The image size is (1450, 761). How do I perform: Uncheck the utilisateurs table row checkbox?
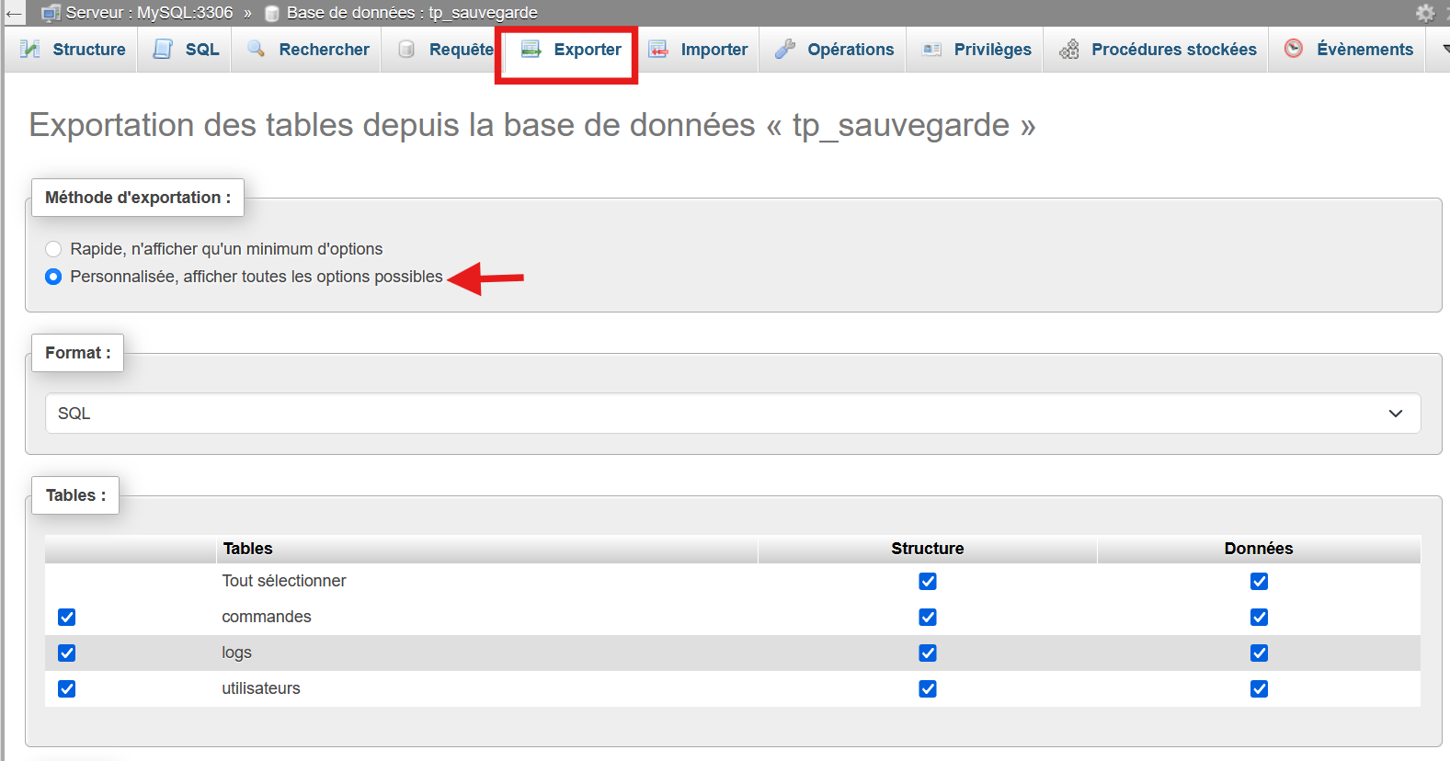66,689
